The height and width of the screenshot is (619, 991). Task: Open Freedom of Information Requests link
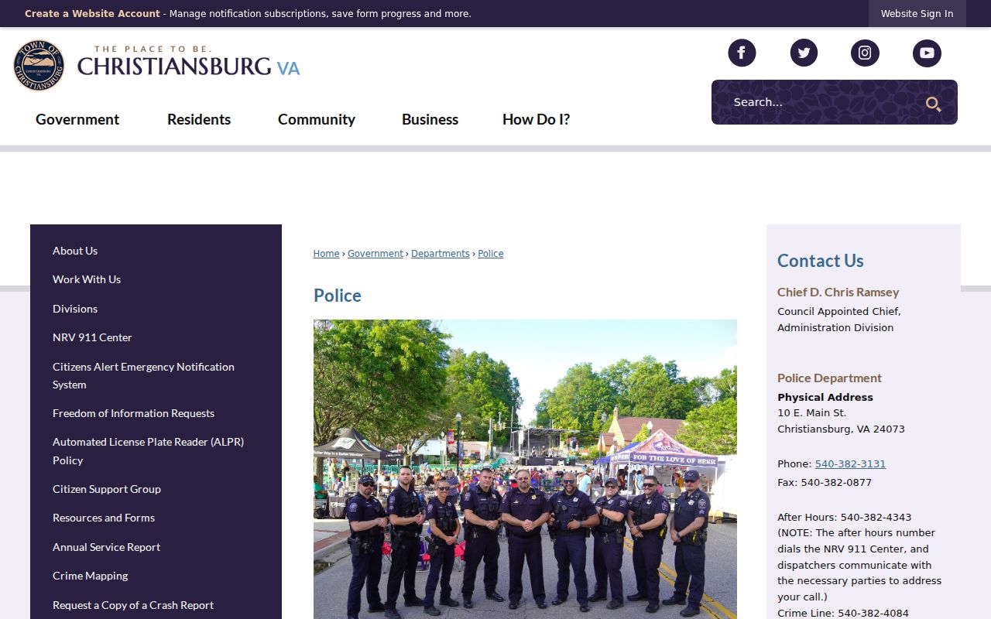(x=133, y=413)
